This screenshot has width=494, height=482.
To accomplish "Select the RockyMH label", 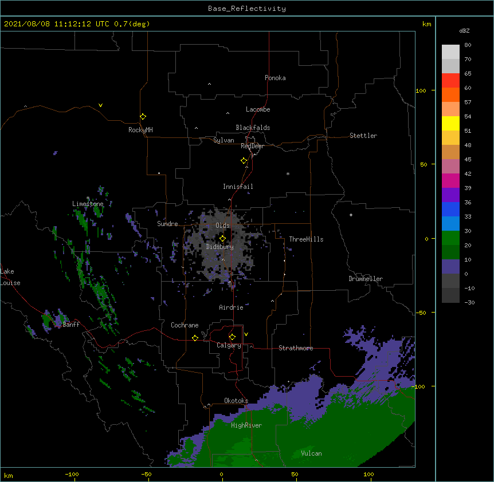I will [x=140, y=130].
